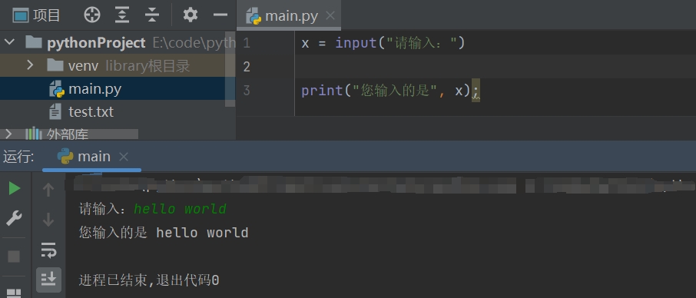This screenshot has width=696, height=298.
Task: Collapse the pythonProject root folder
Action: click(9, 42)
